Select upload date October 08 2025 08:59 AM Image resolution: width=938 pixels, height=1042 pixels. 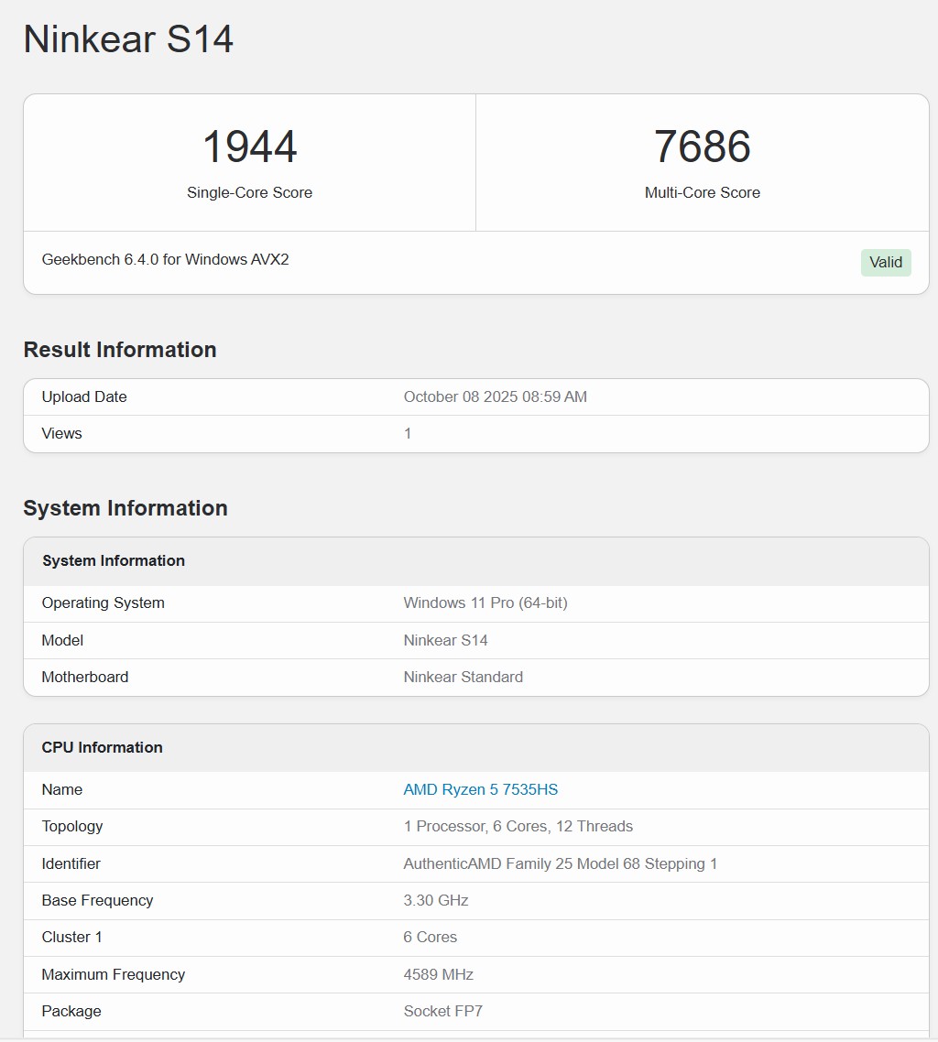[496, 396]
